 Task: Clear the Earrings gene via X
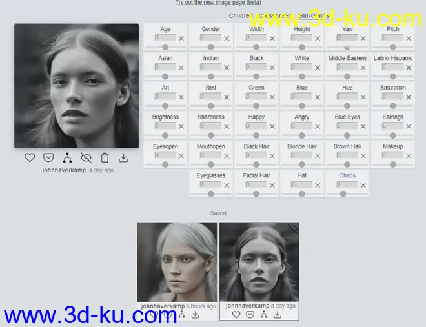click(x=409, y=126)
